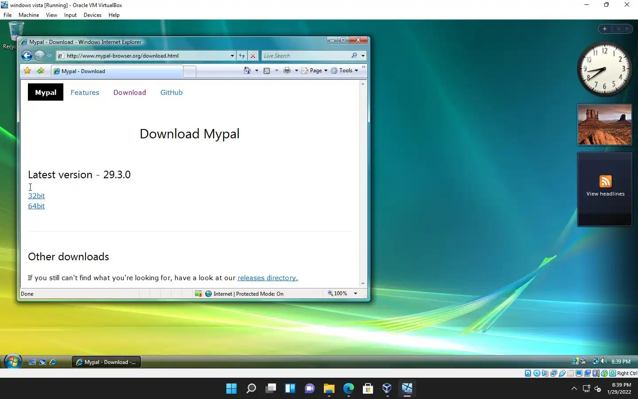Screen dimensions: 638x399
Task: Launch Internet Explorer from quick launch
Action: pyautogui.click(x=53, y=362)
